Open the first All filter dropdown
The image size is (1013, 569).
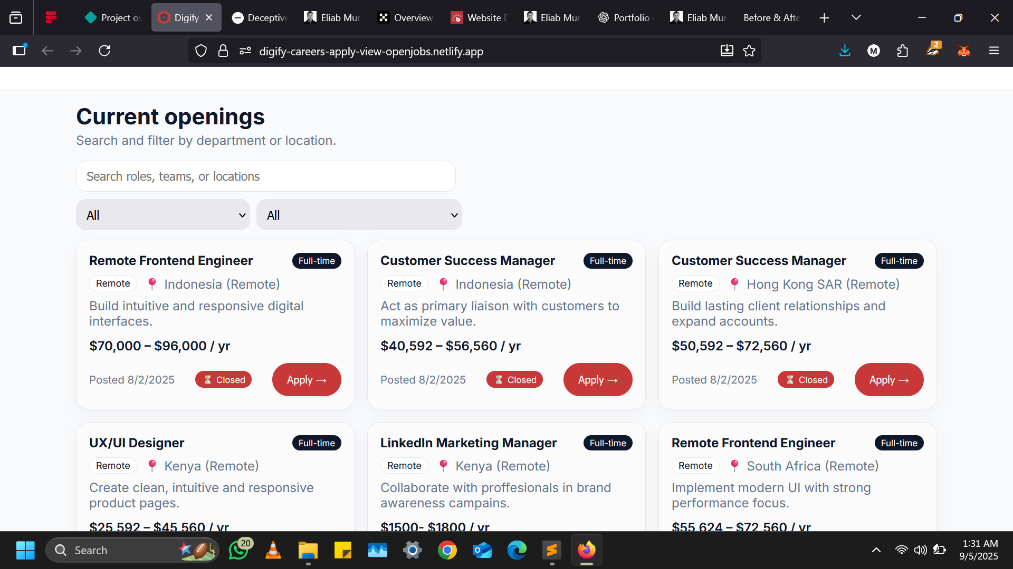click(163, 215)
